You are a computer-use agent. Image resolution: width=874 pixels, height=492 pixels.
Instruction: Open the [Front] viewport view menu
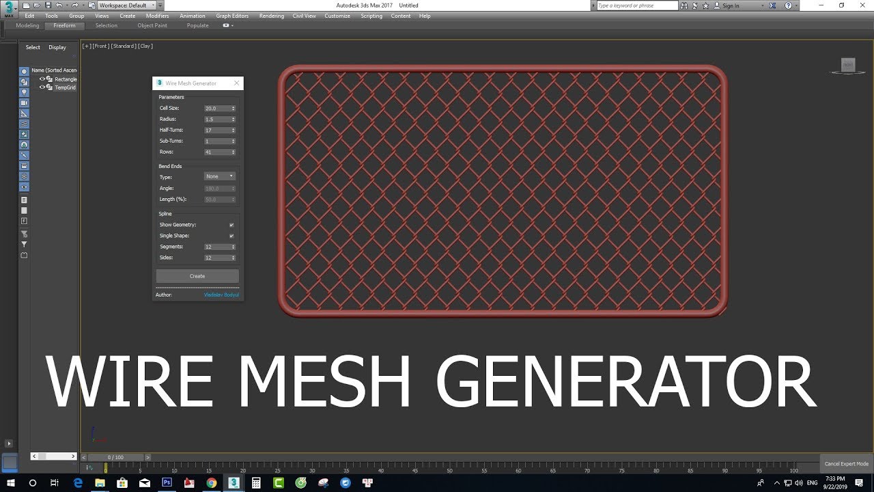100,46
